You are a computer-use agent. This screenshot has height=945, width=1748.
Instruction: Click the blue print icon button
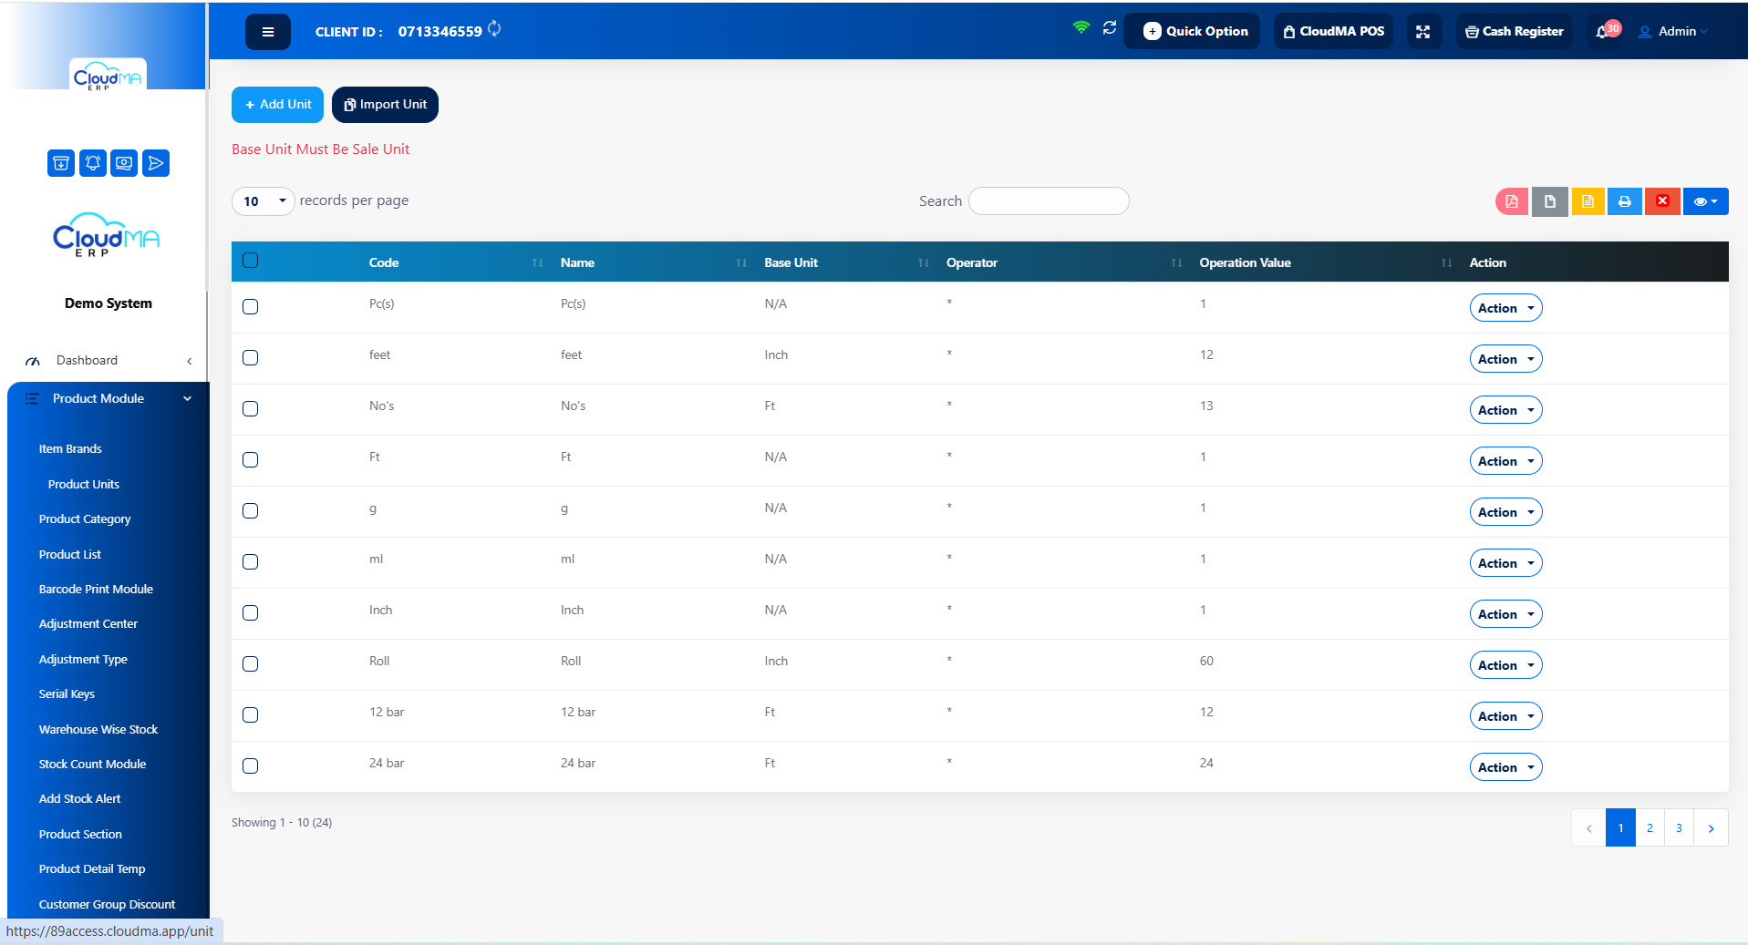point(1625,201)
